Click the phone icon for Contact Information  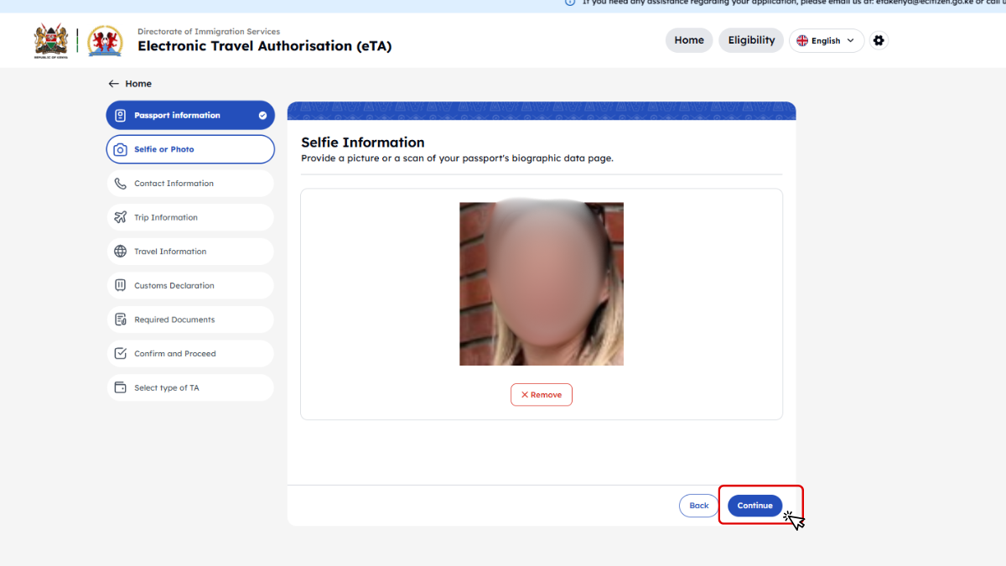[120, 184]
